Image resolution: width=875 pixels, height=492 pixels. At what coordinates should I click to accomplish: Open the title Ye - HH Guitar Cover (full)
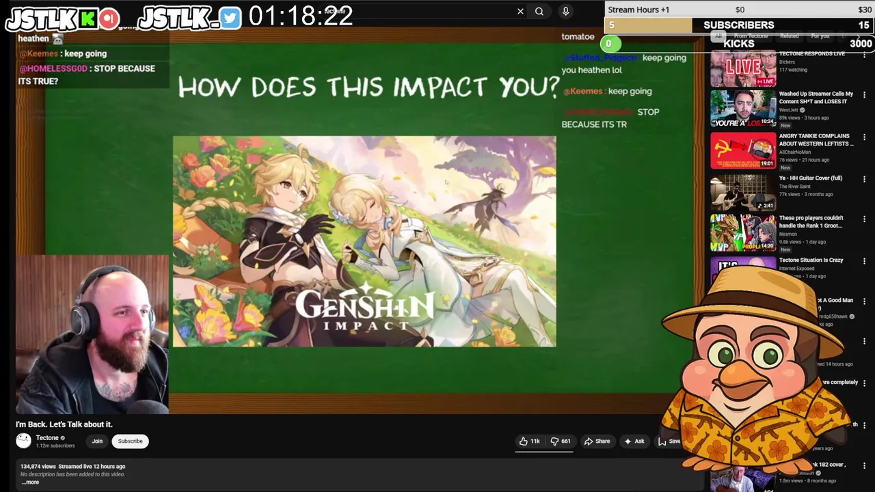(811, 178)
